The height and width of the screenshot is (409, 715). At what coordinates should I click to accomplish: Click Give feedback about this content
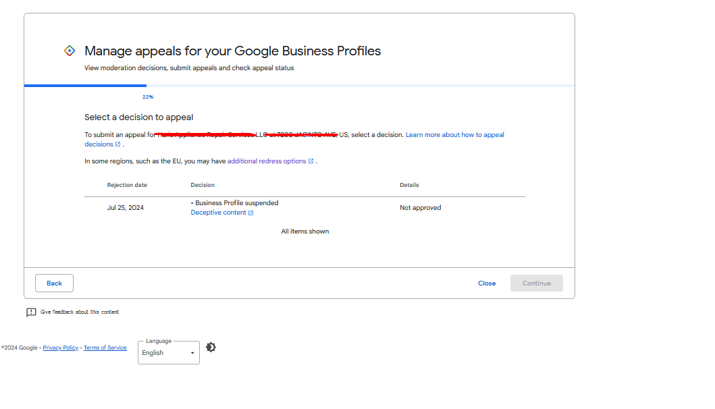point(80,312)
